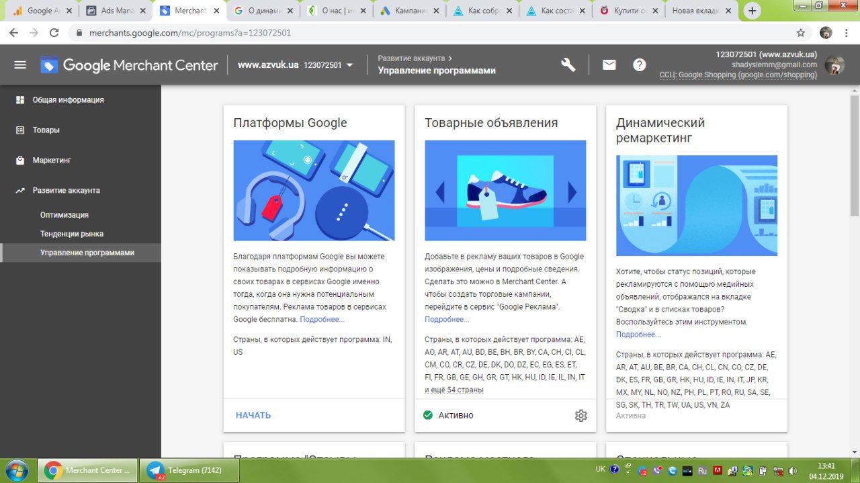Go back with browser back arrow
Viewport: 860px width, 483px height.
coord(15,32)
